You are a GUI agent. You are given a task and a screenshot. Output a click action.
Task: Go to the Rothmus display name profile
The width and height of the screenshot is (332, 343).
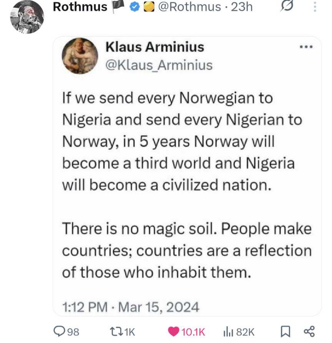click(80, 7)
